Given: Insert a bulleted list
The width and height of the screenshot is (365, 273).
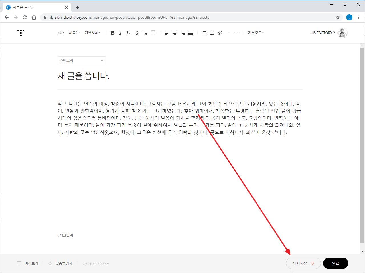Looking at the screenshot, I should click(x=204, y=33).
